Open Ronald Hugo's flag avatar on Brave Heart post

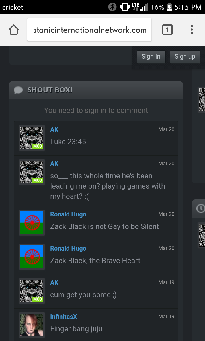tap(32, 257)
